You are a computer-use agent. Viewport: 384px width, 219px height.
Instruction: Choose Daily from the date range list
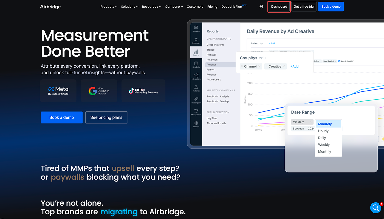pyautogui.click(x=328, y=138)
